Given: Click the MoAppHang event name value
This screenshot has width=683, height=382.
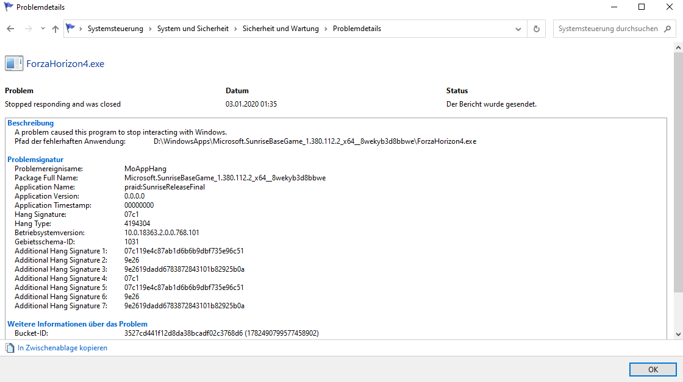Looking at the screenshot, I should (x=146, y=169).
